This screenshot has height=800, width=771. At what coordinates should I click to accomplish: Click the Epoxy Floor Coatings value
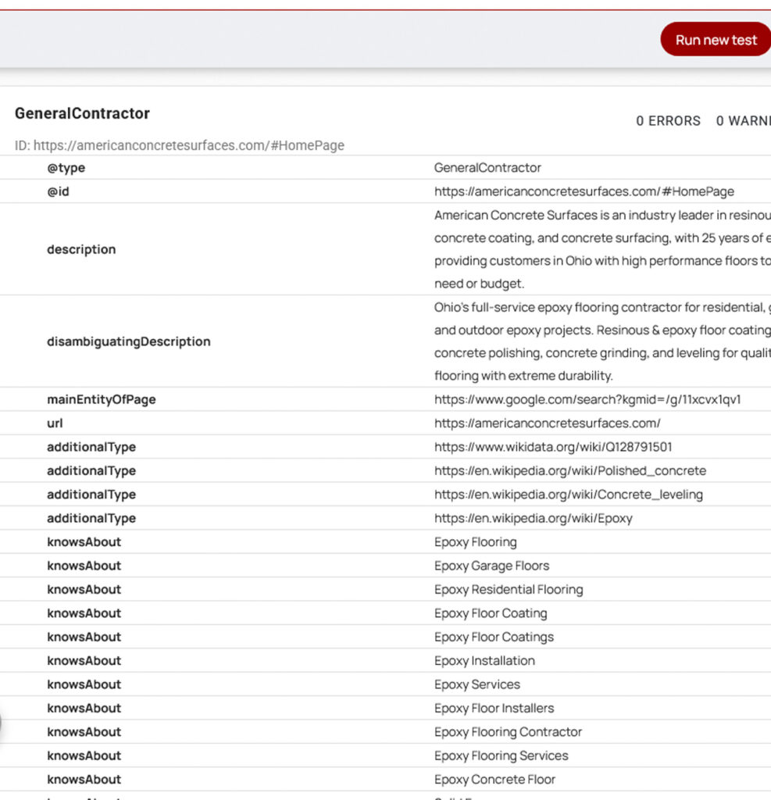[x=494, y=637]
